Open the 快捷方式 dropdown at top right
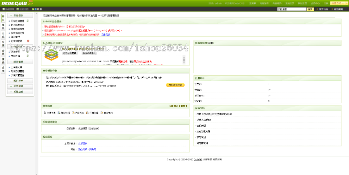The image size is (349, 175). [x=337, y=3]
